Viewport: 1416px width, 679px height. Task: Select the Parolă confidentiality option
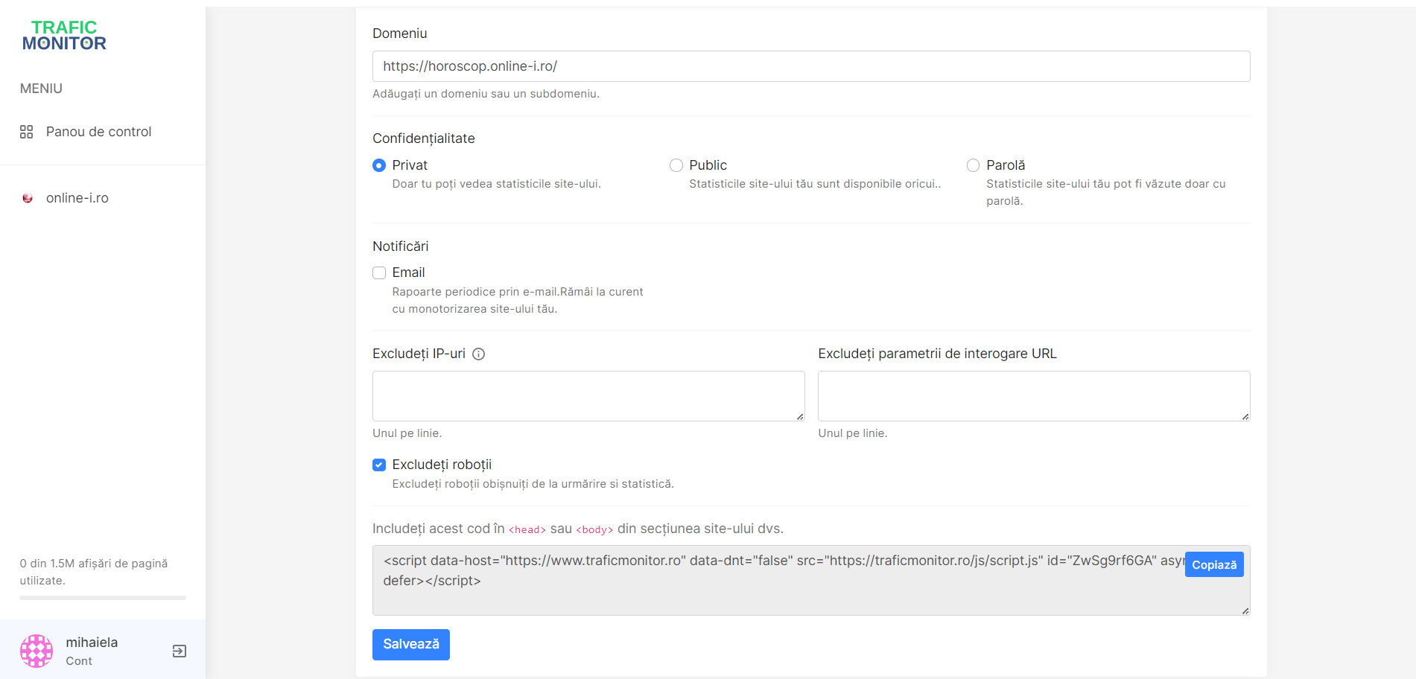click(973, 165)
